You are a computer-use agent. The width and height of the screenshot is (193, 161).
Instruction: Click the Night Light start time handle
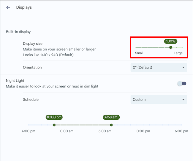(x=54, y=125)
